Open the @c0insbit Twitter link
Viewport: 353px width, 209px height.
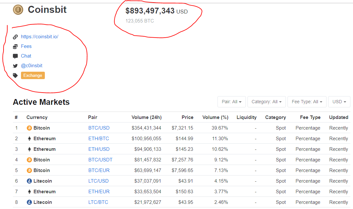coord(32,66)
